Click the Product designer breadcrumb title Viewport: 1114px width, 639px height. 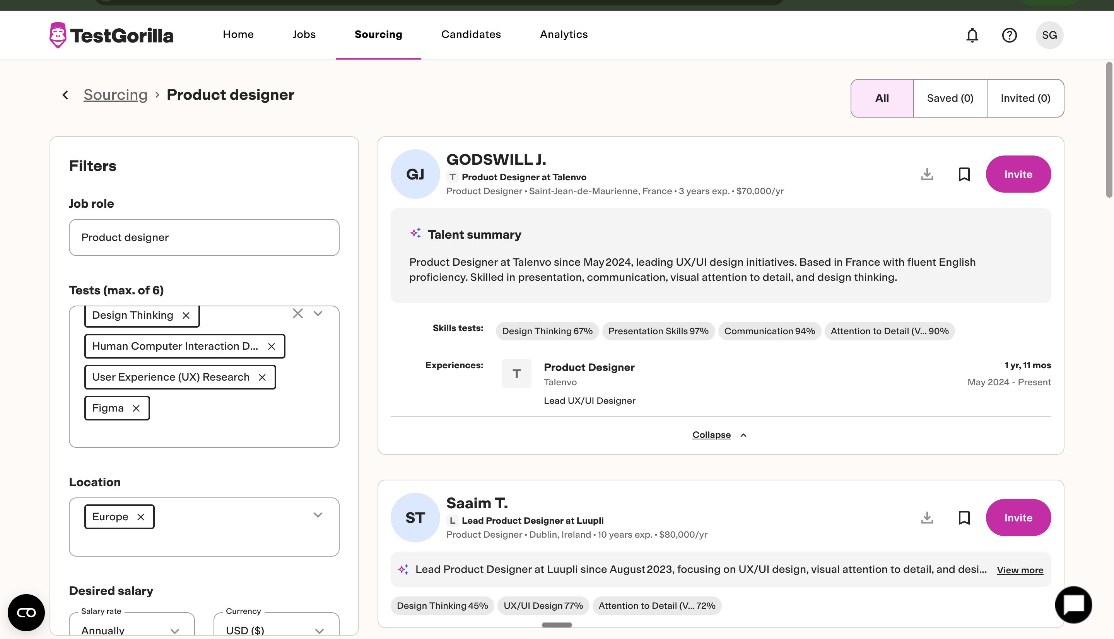[231, 95]
